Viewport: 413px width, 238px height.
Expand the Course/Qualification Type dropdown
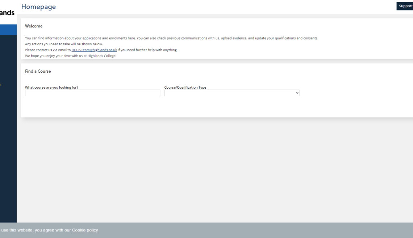click(232, 93)
